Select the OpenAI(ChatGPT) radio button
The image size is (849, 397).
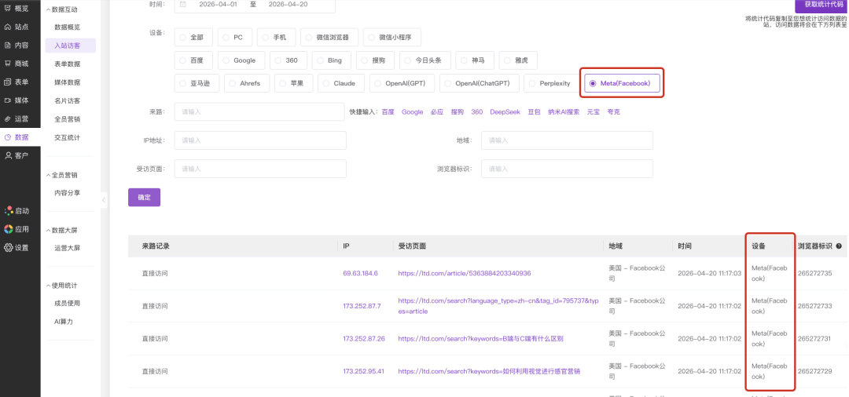448,83
